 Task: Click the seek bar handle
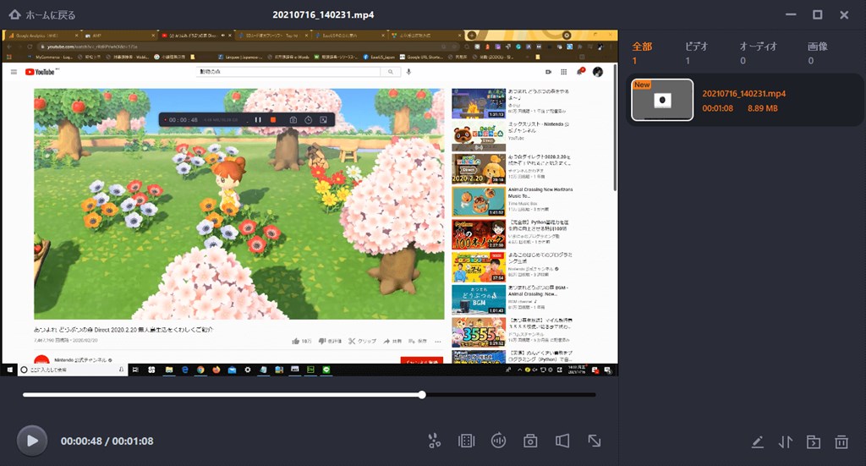point(422,395)
